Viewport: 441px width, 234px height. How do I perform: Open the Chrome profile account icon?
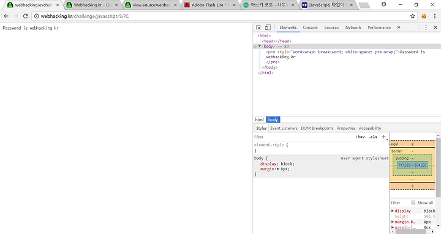(383, 4)
